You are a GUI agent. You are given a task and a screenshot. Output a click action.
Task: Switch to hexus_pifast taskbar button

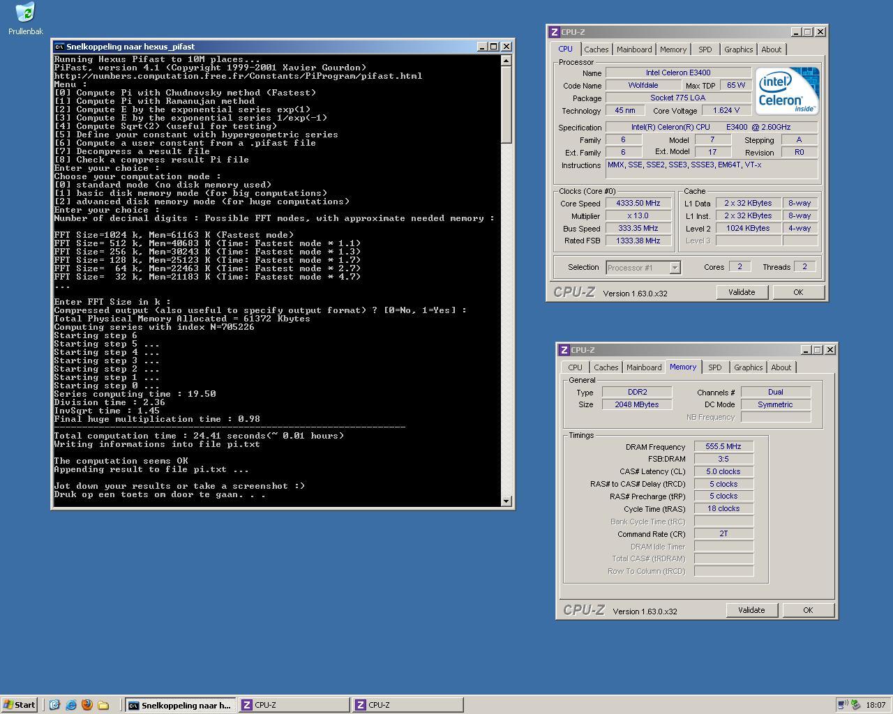[x=180, y=705]
